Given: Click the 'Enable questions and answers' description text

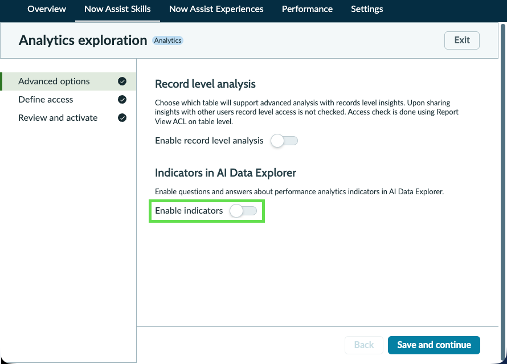Looking at the screenshot, I should [x=300, y=192].
